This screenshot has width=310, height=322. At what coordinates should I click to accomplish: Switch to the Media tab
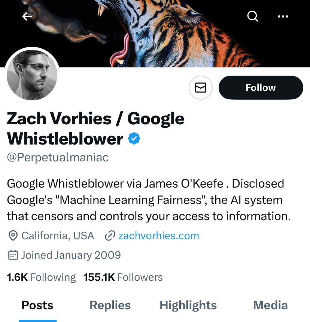tap(270, 305)
